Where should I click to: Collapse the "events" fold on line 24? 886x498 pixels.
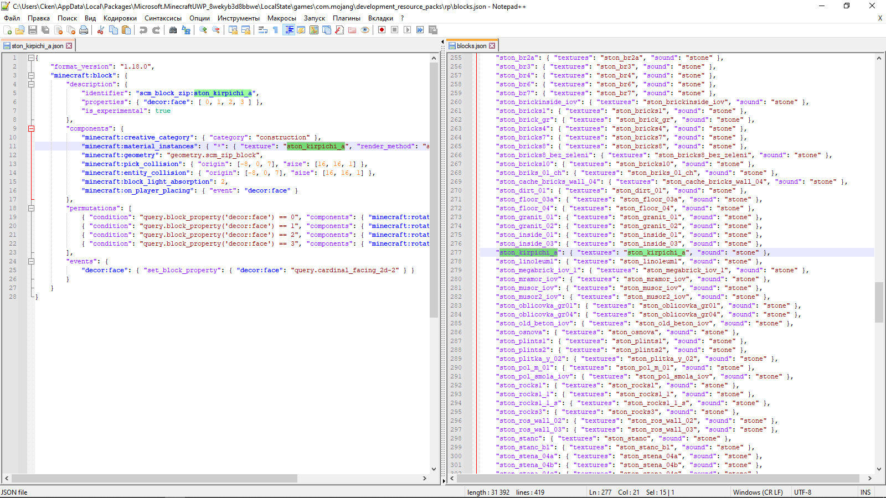point(32,261)
